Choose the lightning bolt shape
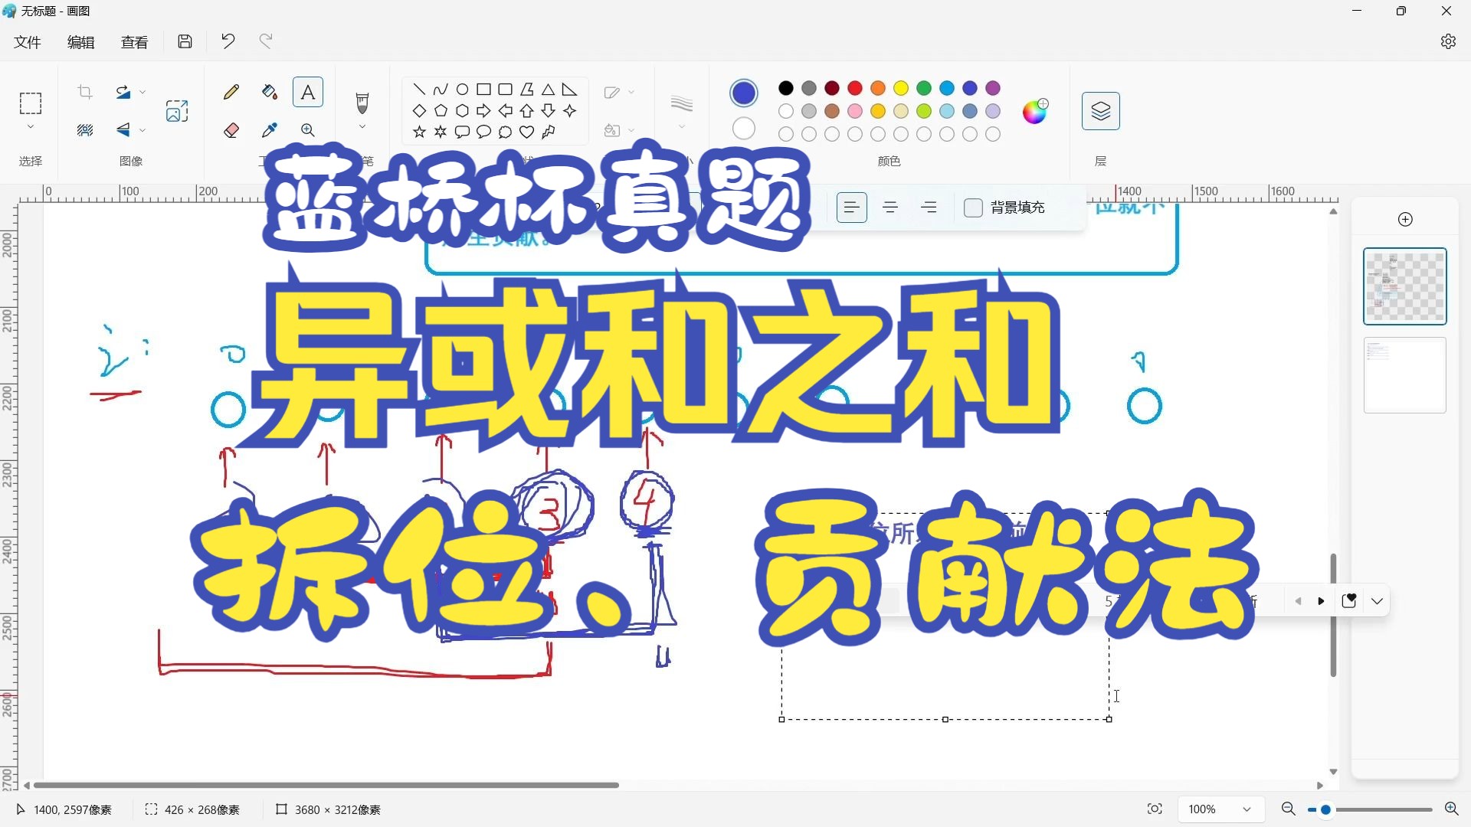The width and height of the screenshot is (1471, 827). click(x=548, y=132)
